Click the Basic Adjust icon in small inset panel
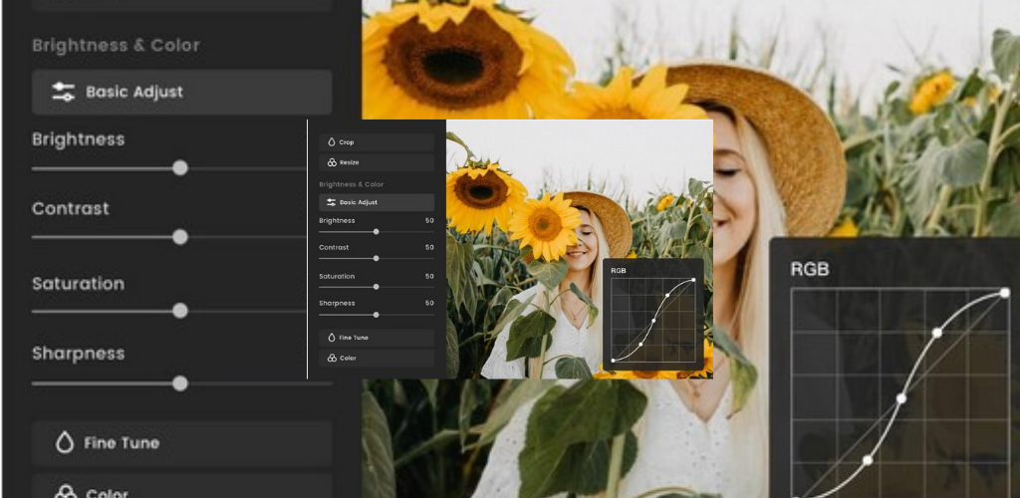This screenshot has height=498, width=1020. 331,202
